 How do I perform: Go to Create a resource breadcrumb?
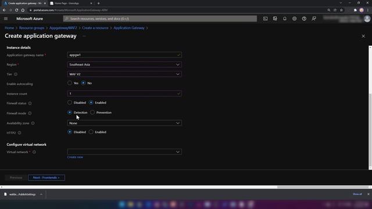[x=95, y=28]
